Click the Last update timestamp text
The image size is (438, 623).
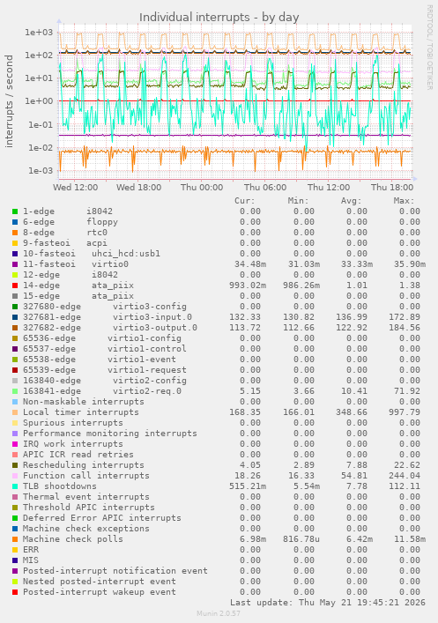coord(328,603)
